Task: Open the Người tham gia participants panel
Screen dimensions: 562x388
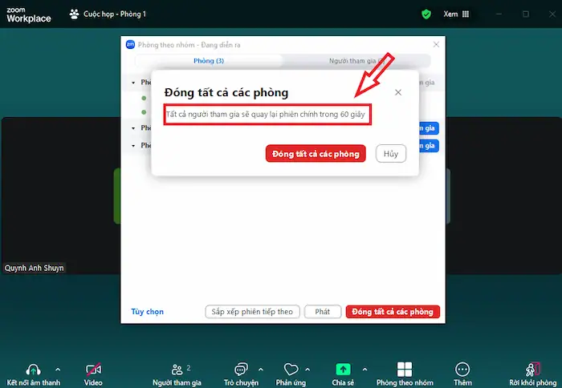Action: tap(177, 370)
